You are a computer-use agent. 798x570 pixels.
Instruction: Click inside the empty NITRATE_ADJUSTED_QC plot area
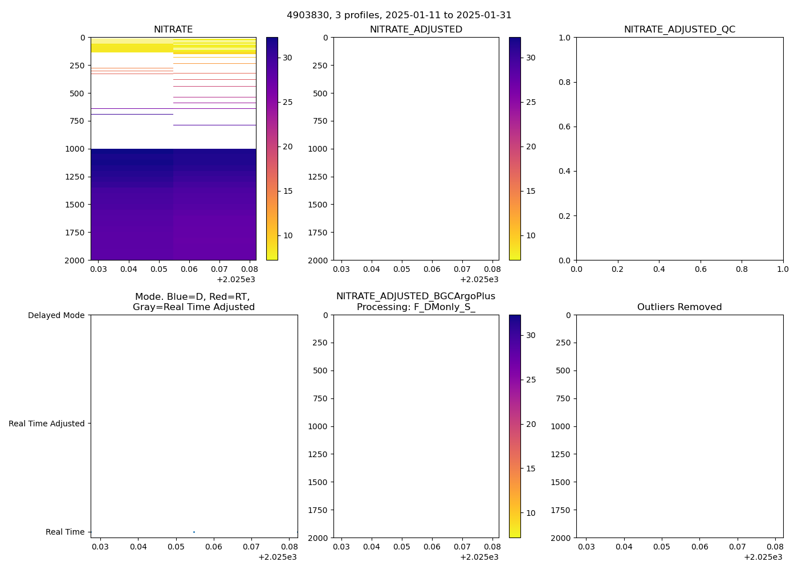click(x=679, y=148)
